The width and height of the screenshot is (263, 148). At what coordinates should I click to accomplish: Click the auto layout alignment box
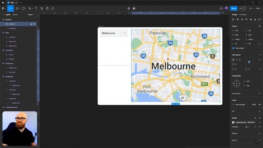pyautogui.click(x=249, y=62)
